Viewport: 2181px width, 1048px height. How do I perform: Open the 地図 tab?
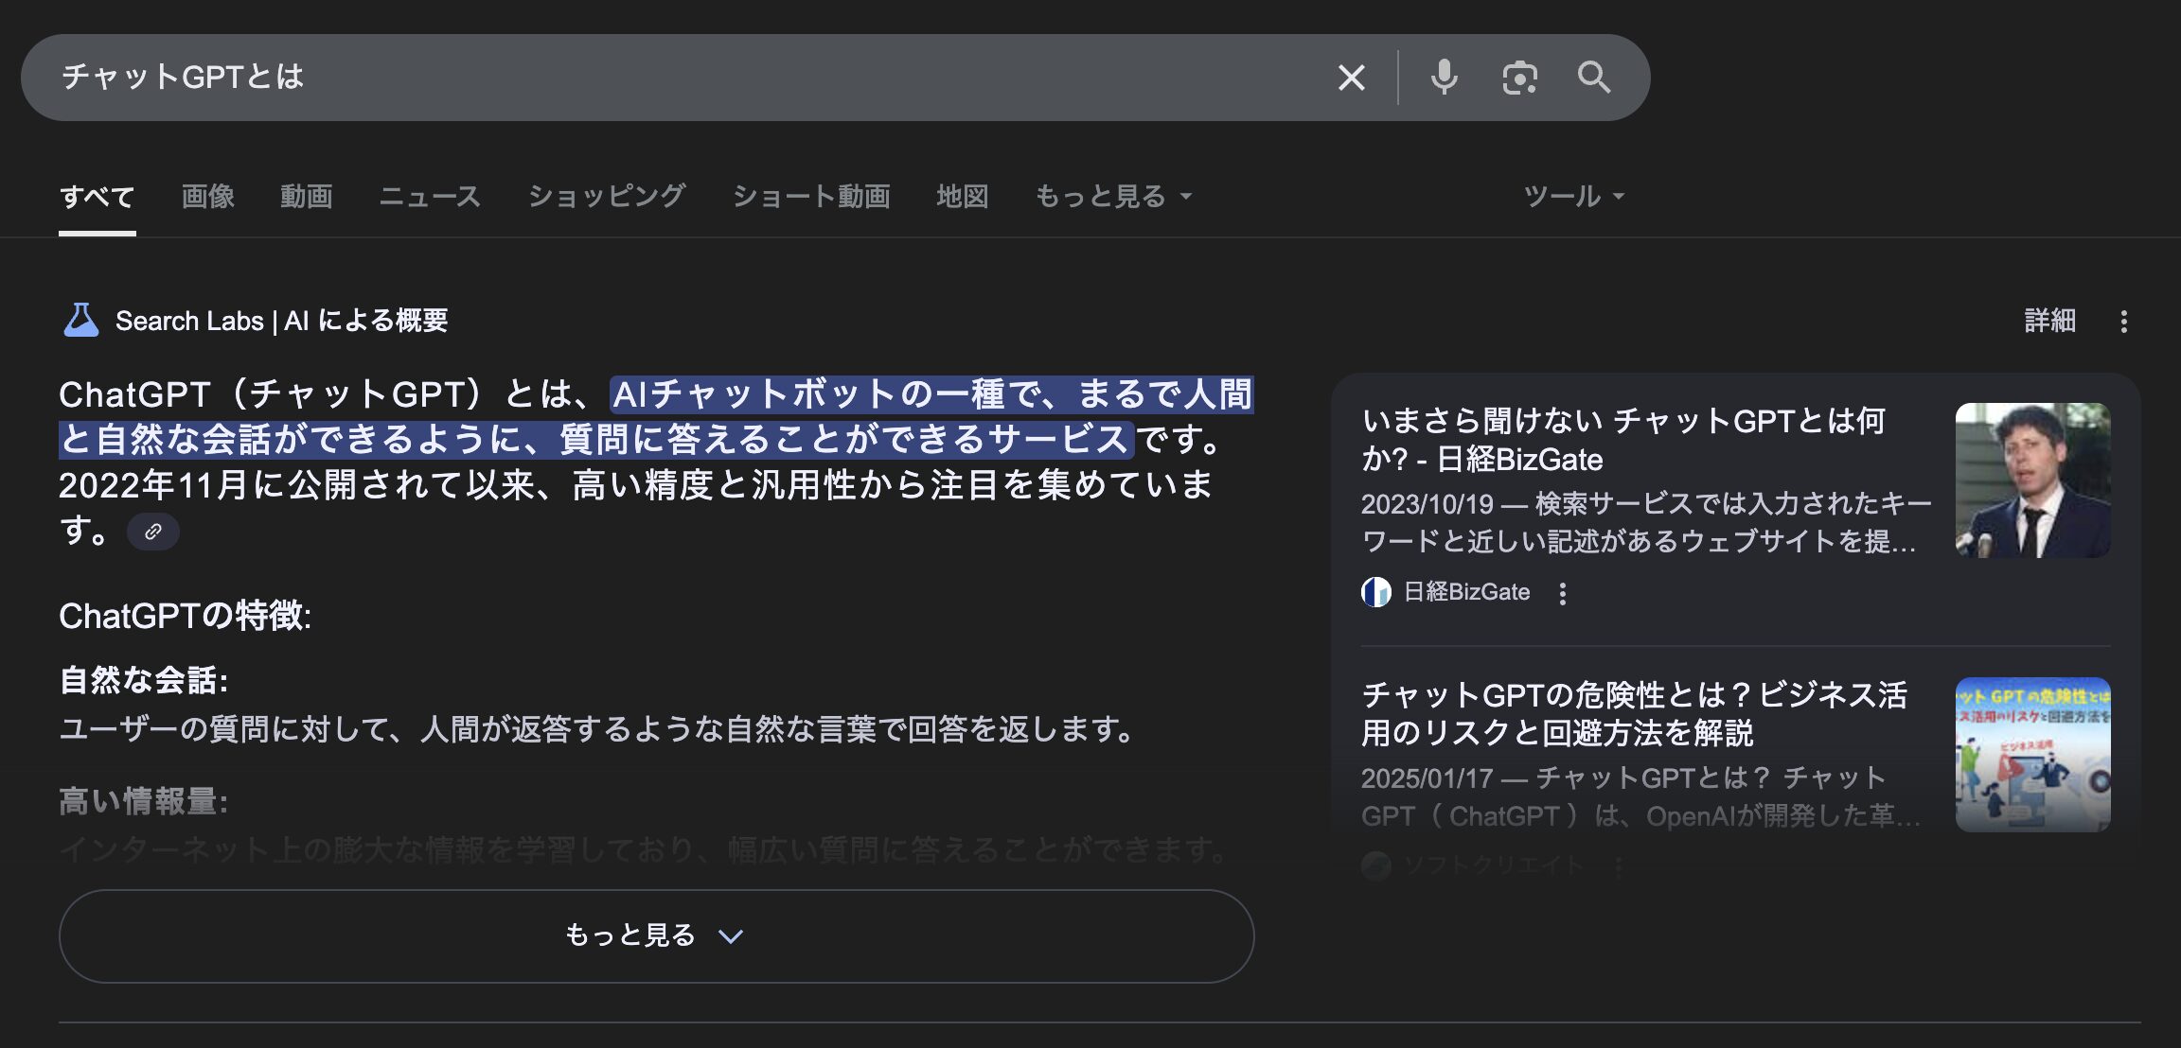click(963, 196)
